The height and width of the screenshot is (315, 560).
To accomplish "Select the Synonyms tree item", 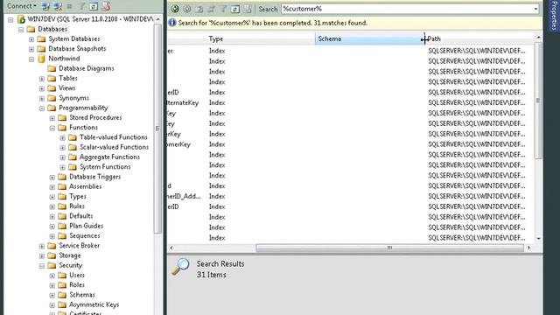I will point(73,98).
